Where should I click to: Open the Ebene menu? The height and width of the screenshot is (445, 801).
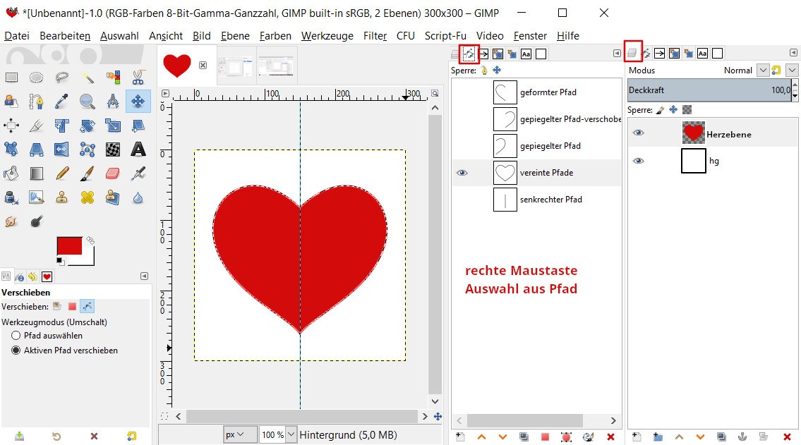(234, 35)
